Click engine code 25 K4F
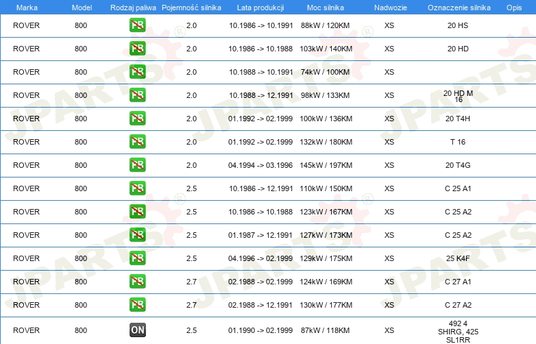536x344 pixels. click(458, 258)
